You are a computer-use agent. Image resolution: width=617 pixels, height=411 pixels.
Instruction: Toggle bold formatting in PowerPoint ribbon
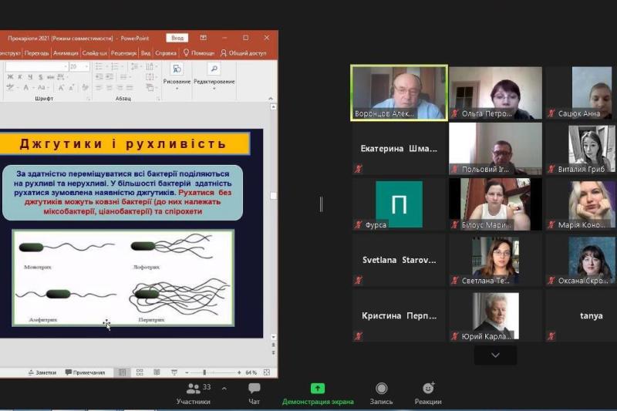[x=10, y=76]
